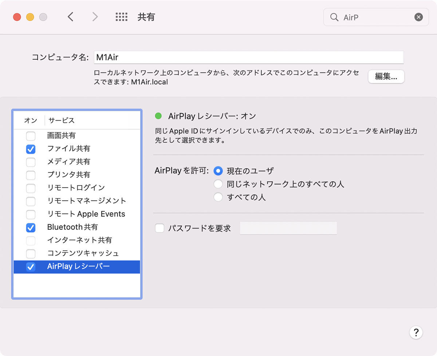437x356 pixels.
Task: Click the password input field
Action: 288,228
